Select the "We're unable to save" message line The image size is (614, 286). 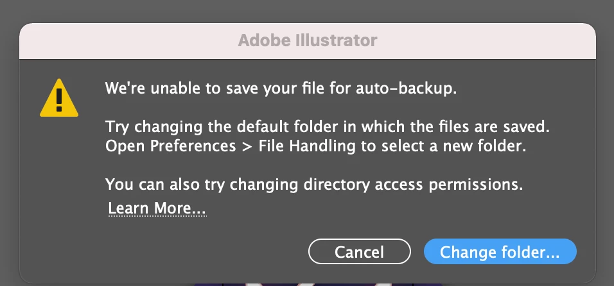point(281,88)
